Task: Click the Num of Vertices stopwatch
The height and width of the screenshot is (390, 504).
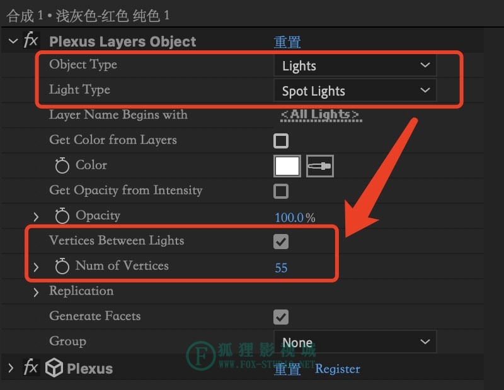Action: click(x=62, y=266)
